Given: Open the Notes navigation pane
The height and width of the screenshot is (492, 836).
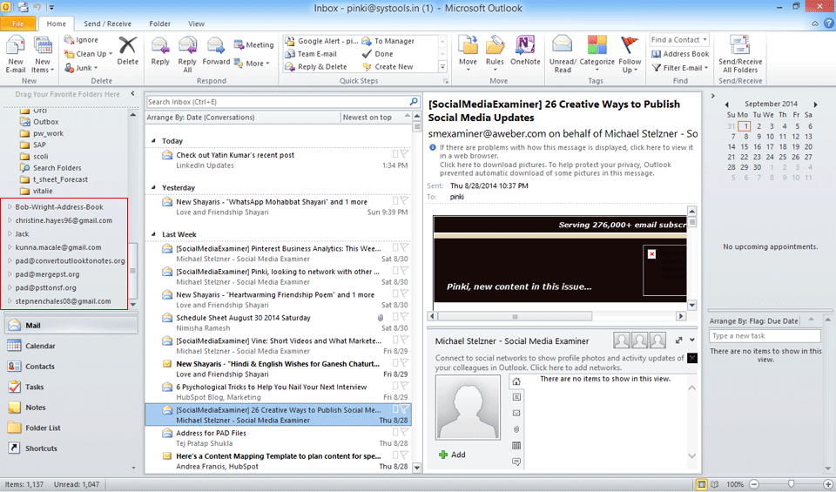Looking at the screenshot, I should [71, 408].
